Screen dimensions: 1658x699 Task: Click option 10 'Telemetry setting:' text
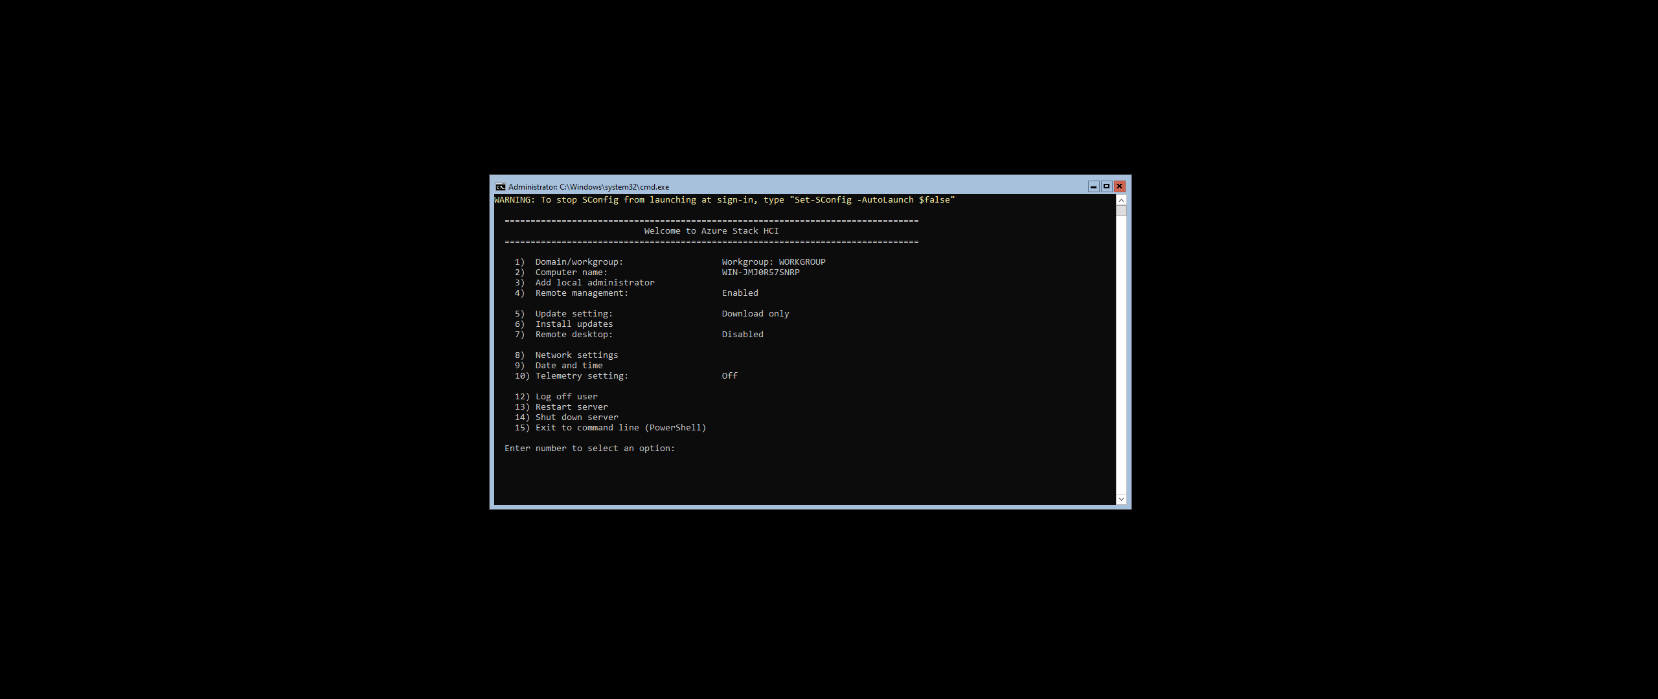point(582,376)
